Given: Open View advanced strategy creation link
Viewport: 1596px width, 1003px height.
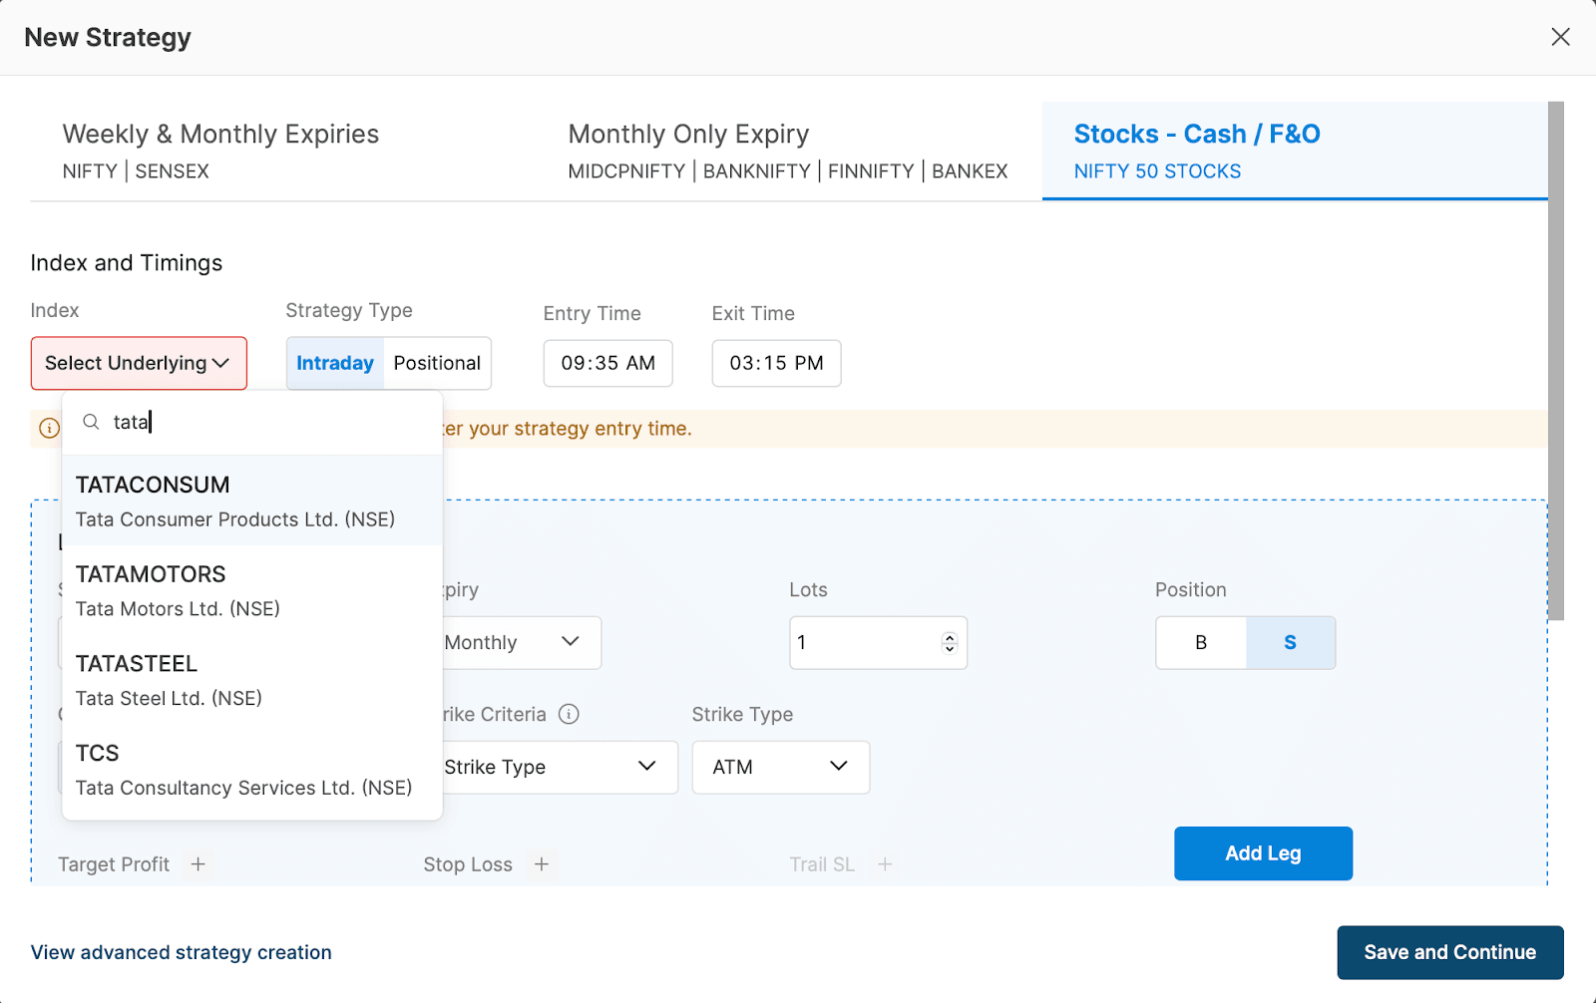Looking at the screenshot, I should [181, 952].
